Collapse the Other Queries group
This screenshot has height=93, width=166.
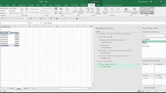click(x=96, y=61)
